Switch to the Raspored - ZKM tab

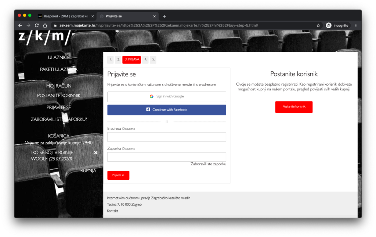(x=64, y=16)
